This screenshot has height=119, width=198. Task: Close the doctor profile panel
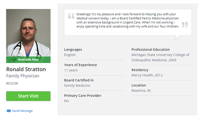pyautogui.click(x=197, y=6)
